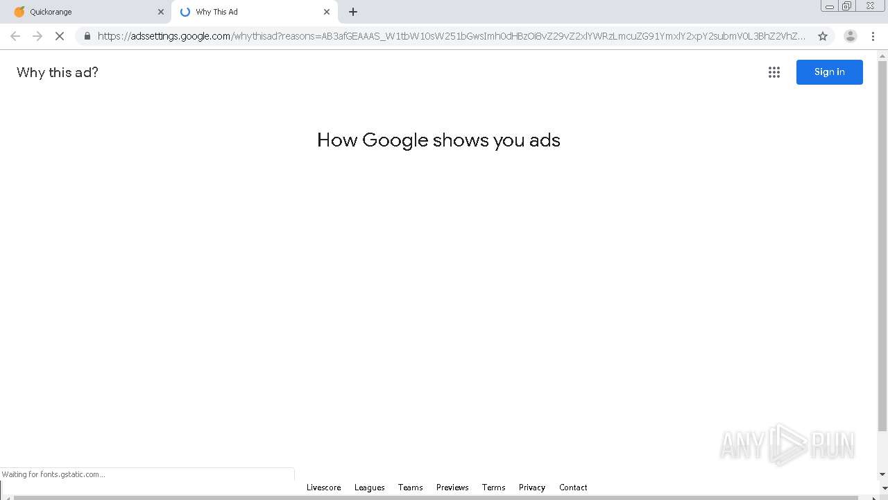Open Chrome three-dot menu

coord(873,36)
